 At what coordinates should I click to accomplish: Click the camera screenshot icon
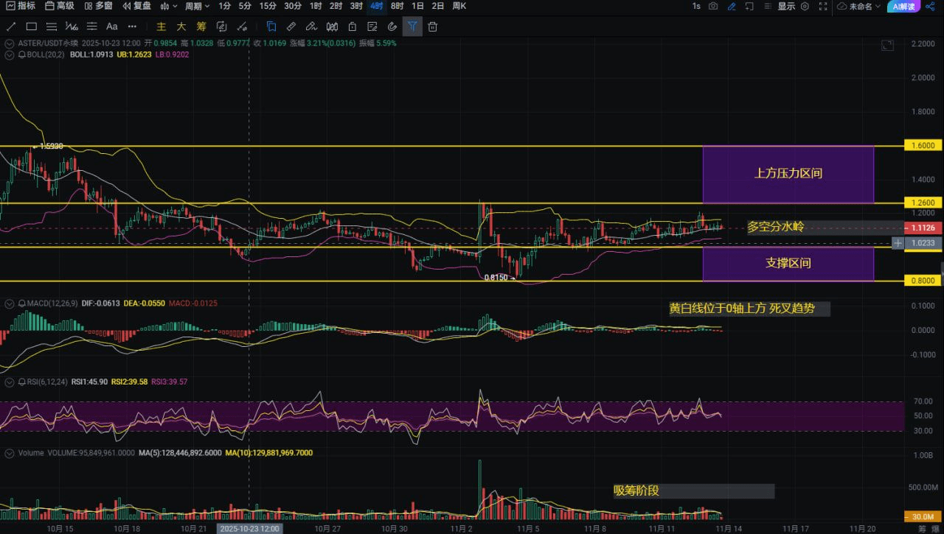coord(713,6)
